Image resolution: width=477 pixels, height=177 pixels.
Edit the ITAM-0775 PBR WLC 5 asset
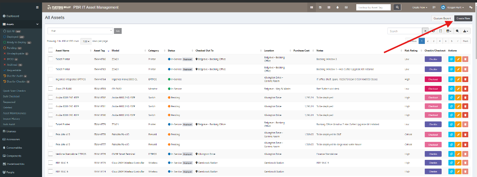click(x=458, y=163)
